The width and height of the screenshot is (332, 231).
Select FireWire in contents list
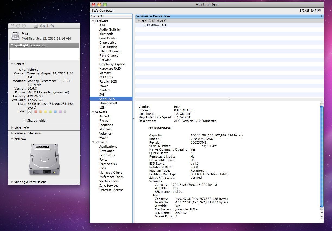pos(105,60)
